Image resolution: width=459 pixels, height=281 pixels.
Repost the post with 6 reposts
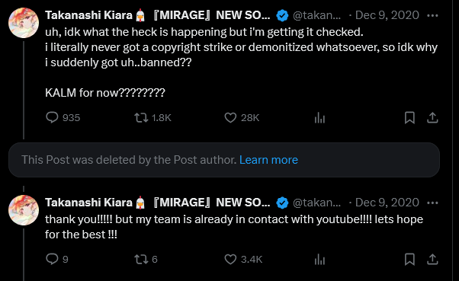pos(146,259)
